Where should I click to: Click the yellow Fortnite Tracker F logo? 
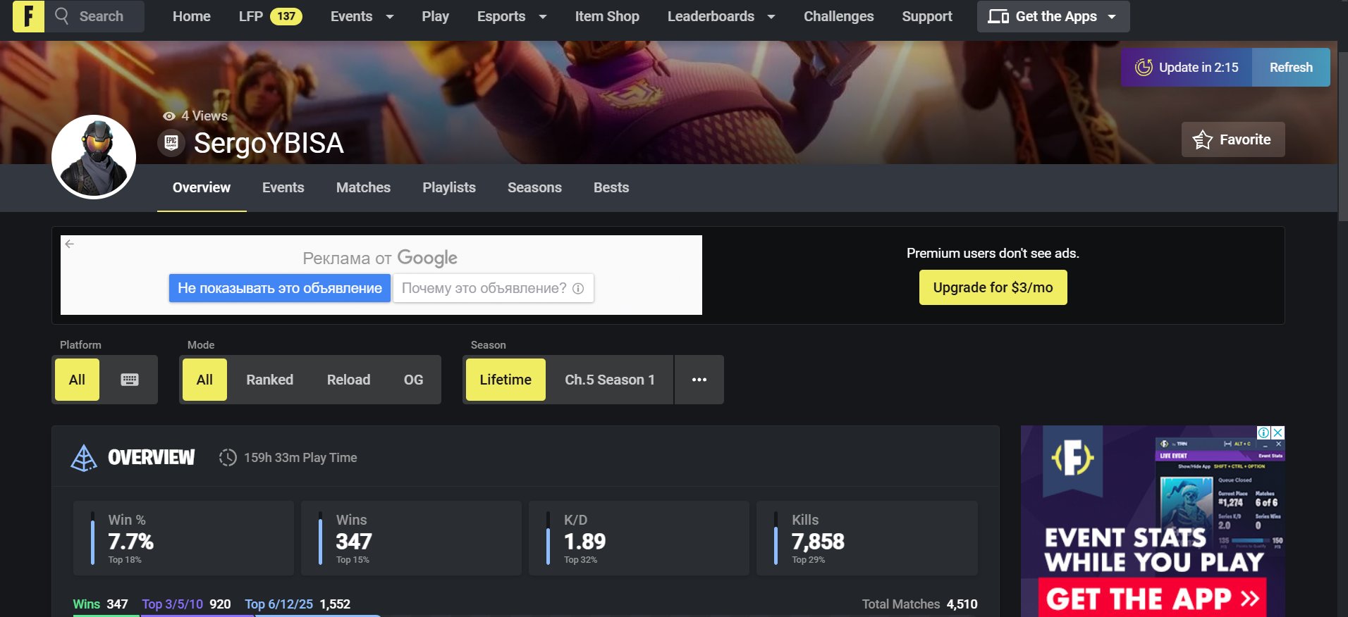tap(28, 15)
